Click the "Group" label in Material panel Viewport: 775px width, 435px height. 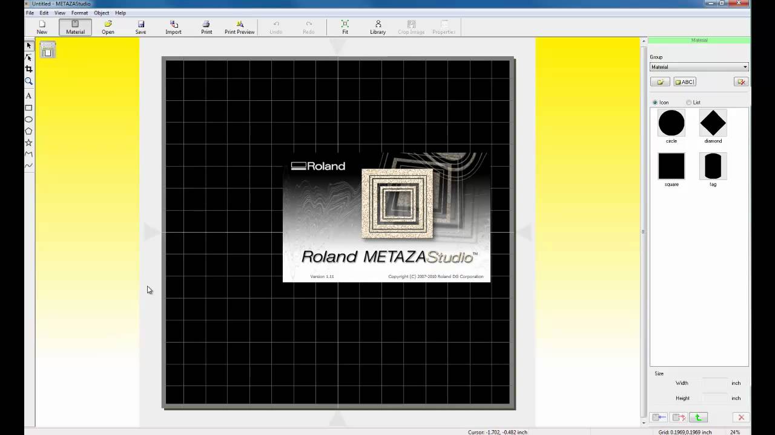coord(656,57)
